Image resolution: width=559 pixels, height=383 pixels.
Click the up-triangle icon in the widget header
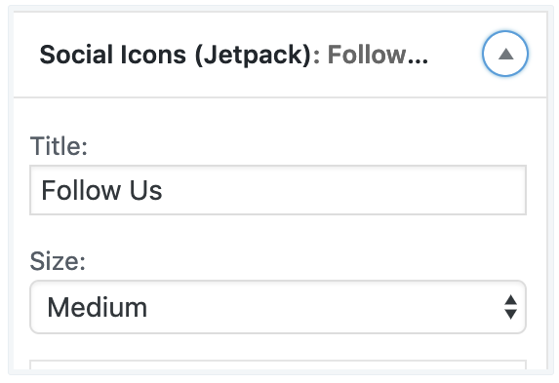pos(505,55)
